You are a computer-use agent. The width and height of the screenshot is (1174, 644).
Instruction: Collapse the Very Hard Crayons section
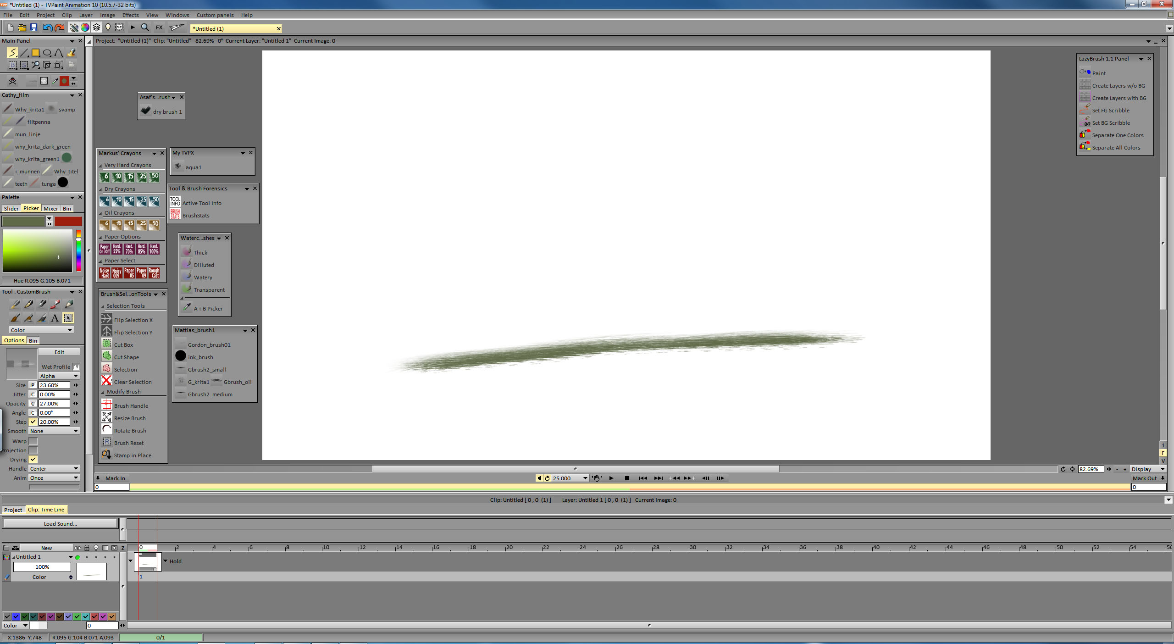tap(100, 166)
